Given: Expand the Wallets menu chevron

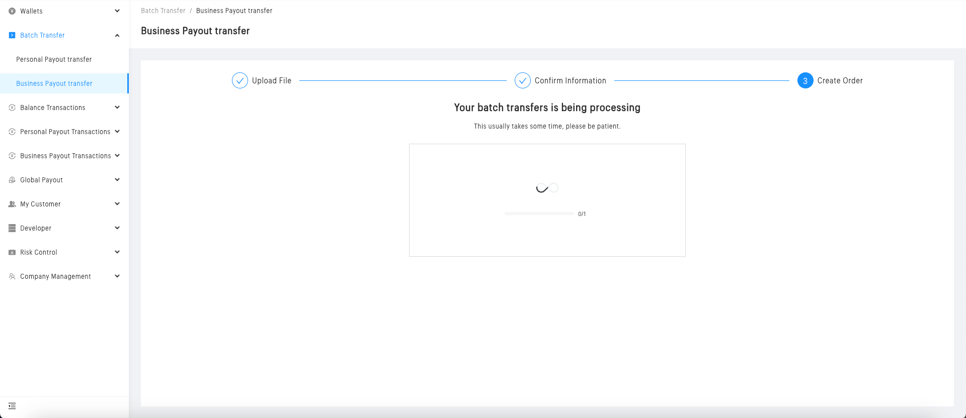Looking at the screenshot, I should (x=117, y=11).
